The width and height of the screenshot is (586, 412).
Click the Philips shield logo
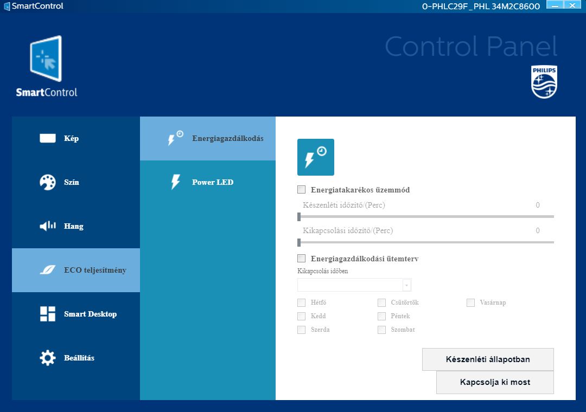tap(544, 82)
